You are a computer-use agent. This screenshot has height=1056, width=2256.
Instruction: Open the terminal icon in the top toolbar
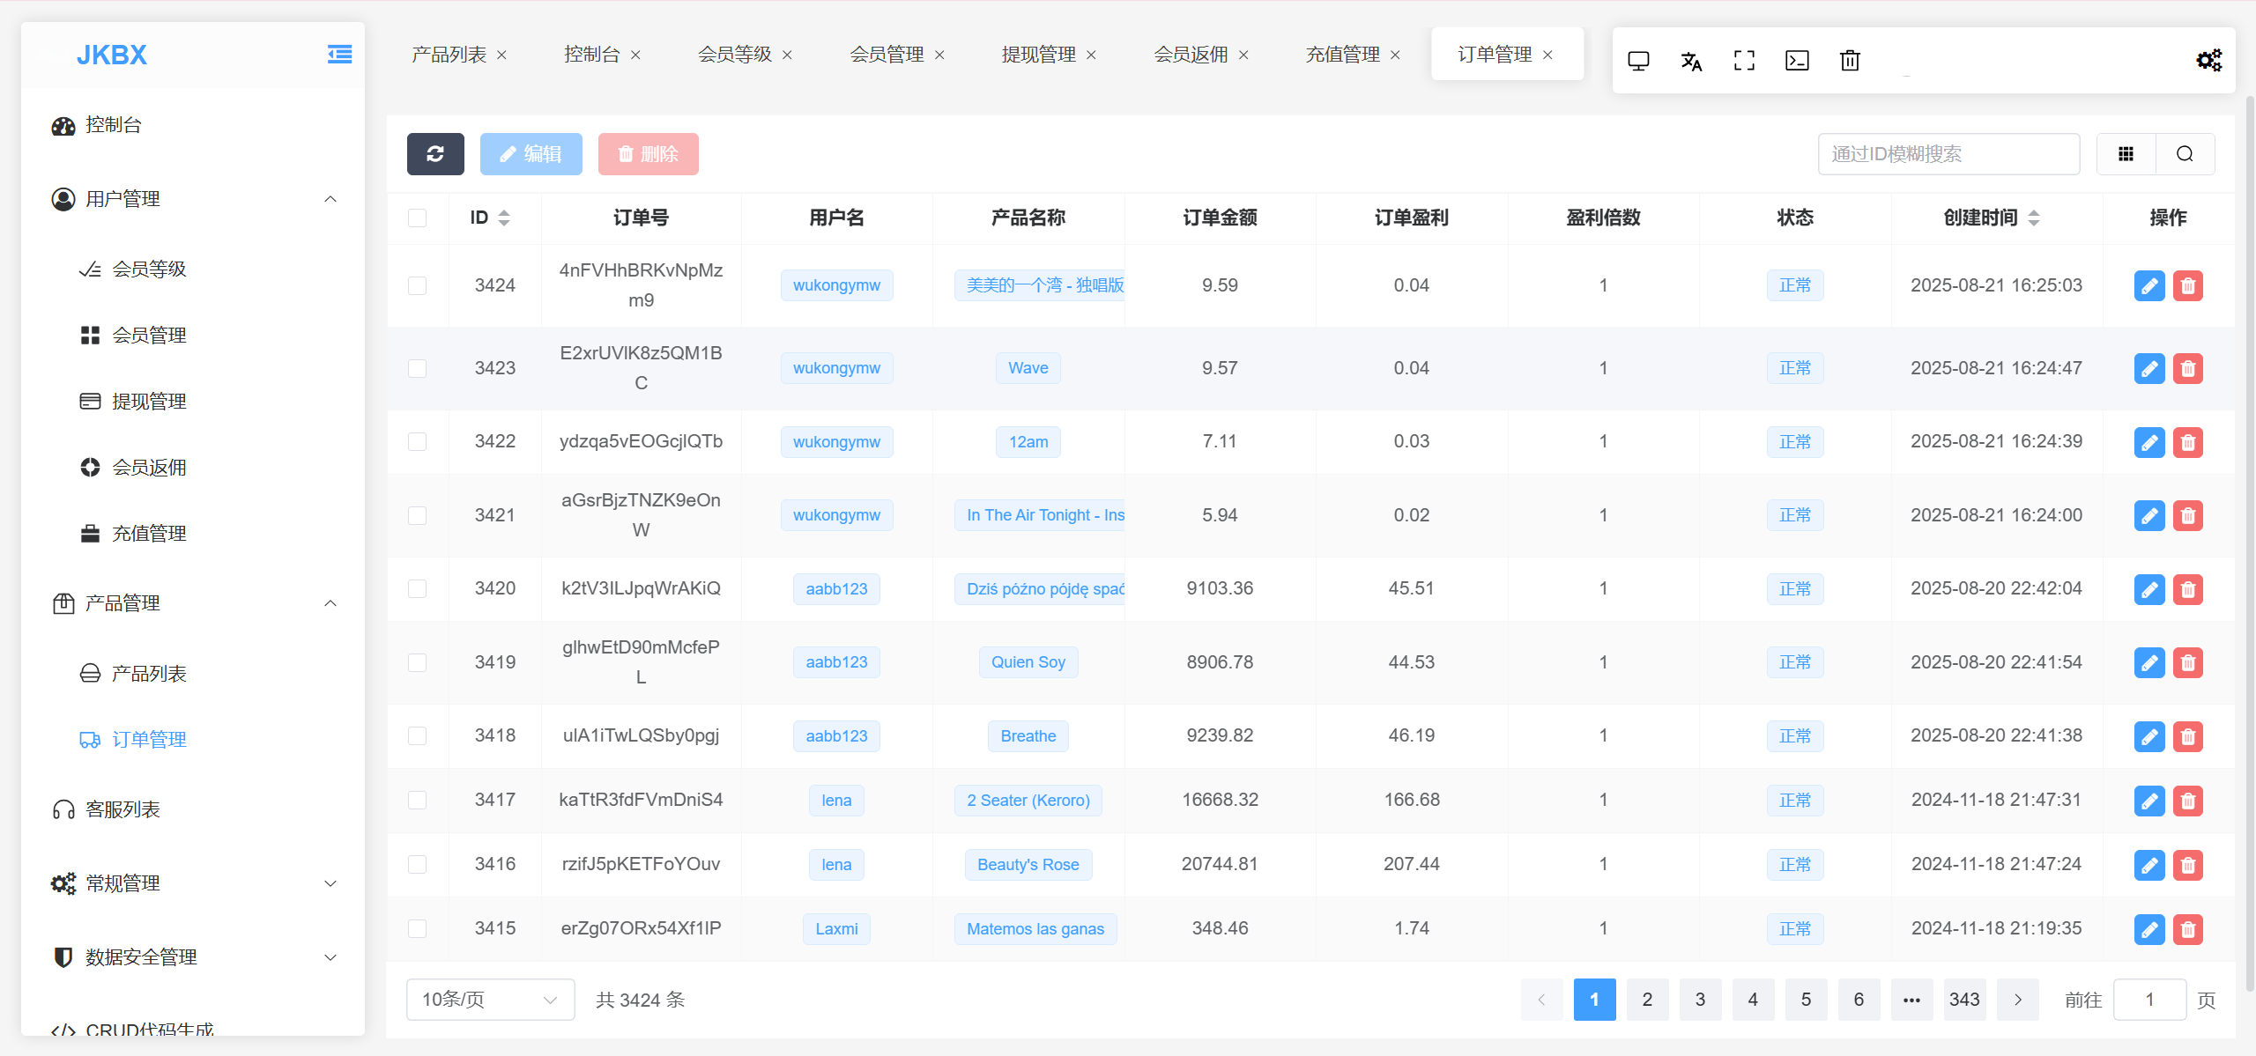click(1797, 61)
